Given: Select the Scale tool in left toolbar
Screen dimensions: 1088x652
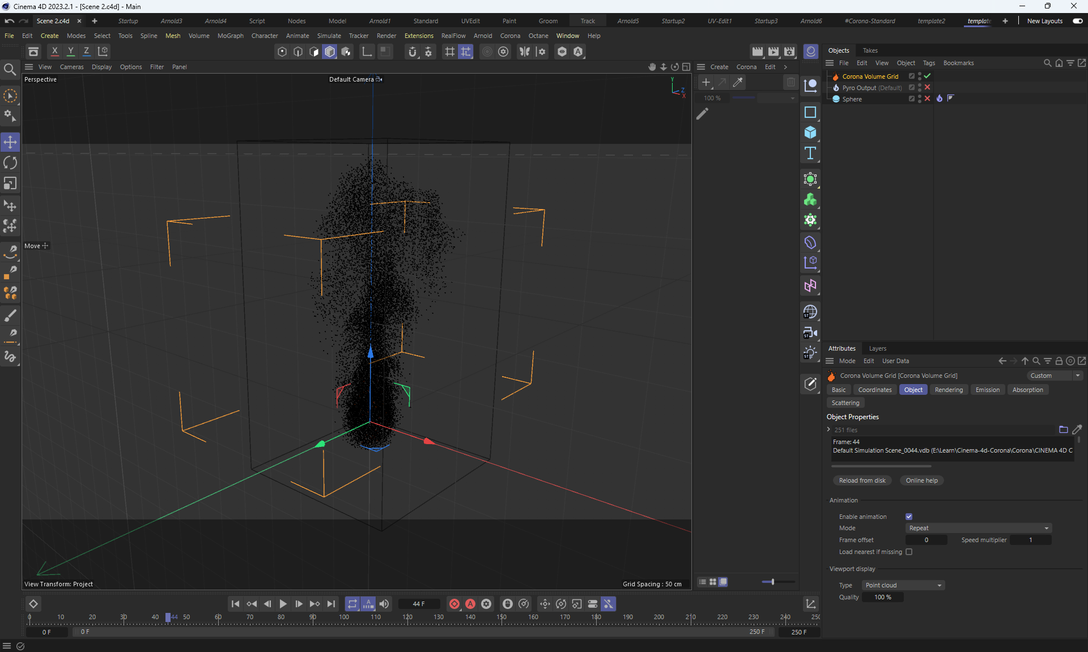Looking at the screenshot, I should tap(10, 184).
